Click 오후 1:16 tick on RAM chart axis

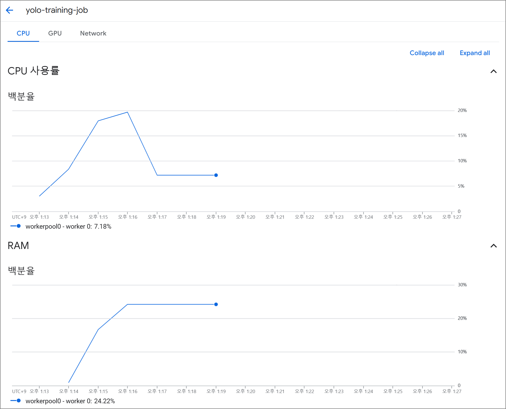click(x=128, y=391)
